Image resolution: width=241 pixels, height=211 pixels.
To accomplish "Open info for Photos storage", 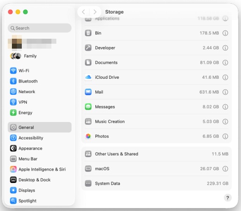I will pyautogui.click(x=225, y=136).
